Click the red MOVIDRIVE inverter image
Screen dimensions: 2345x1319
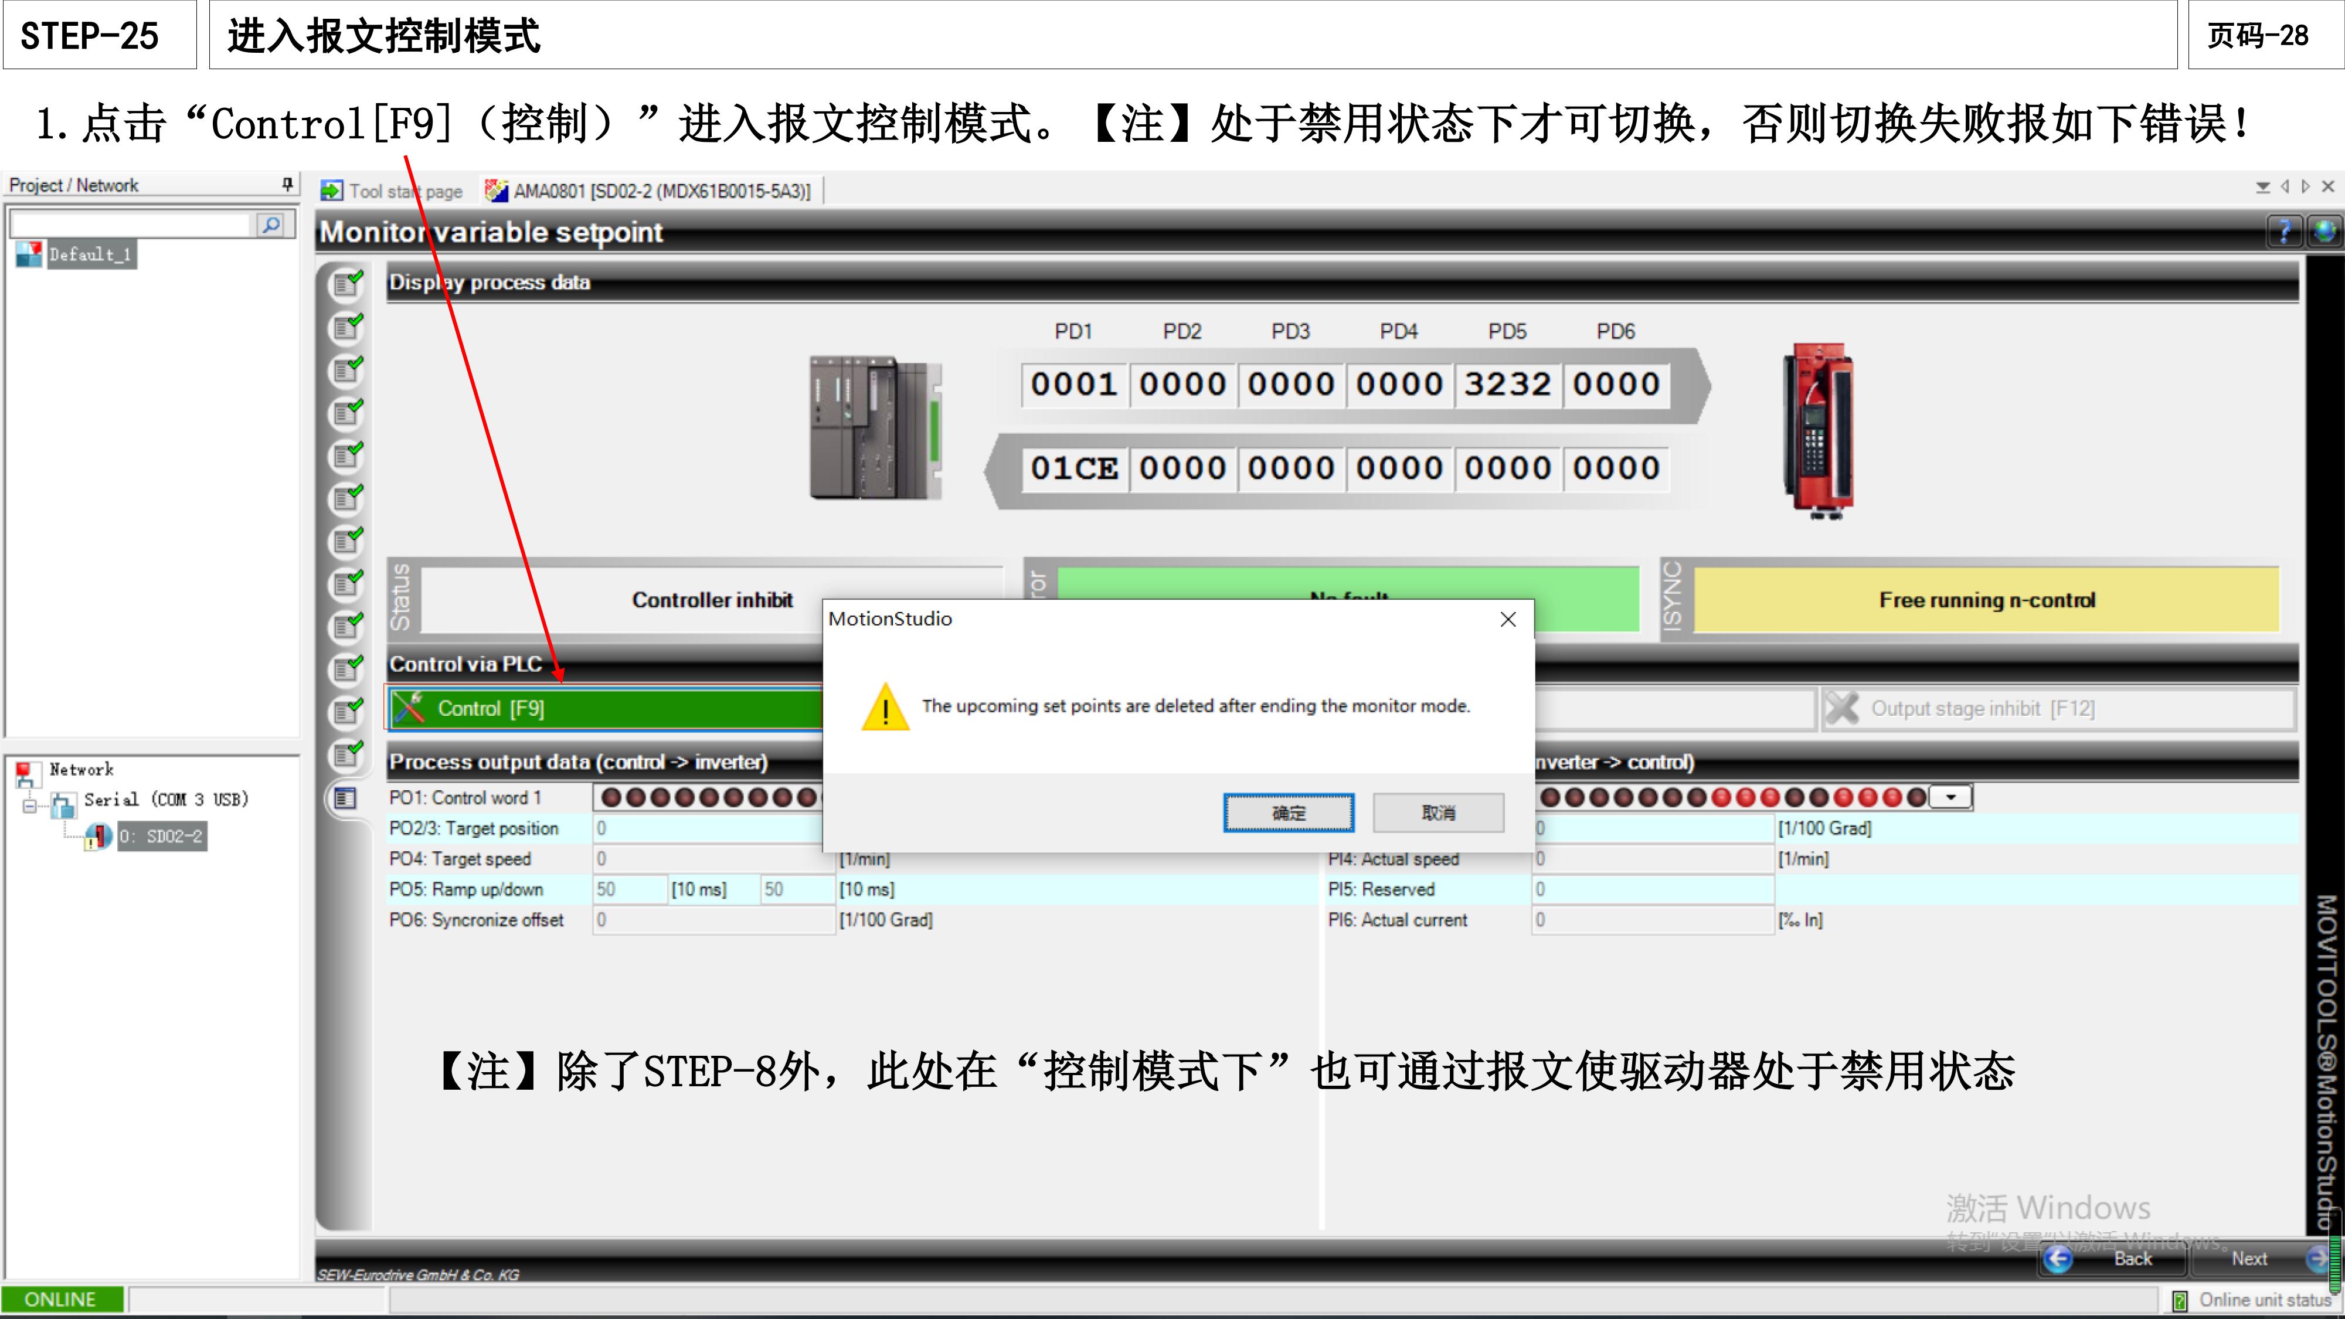[x=1818, y=431]
